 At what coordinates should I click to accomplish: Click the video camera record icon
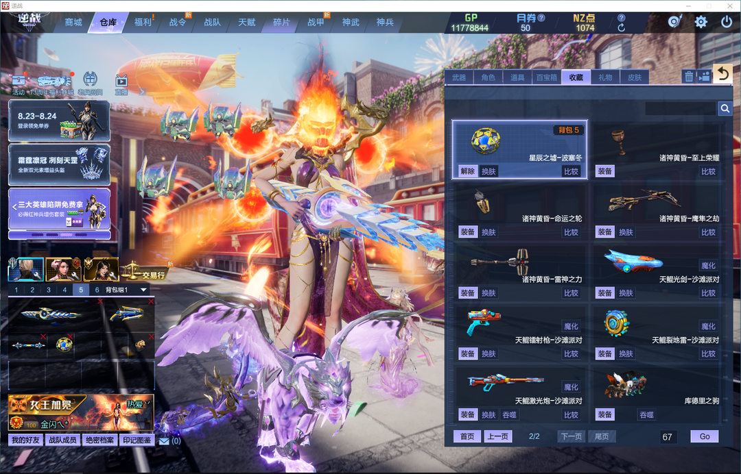704,77
